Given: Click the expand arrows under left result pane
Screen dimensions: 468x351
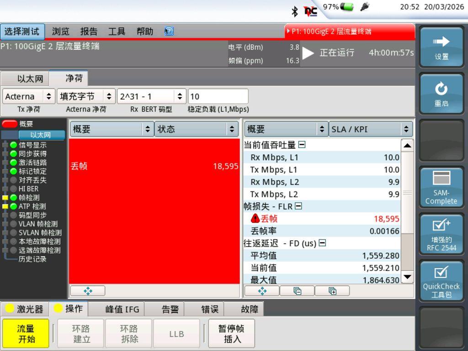Looking at the screenshot, I should point(88,291).
